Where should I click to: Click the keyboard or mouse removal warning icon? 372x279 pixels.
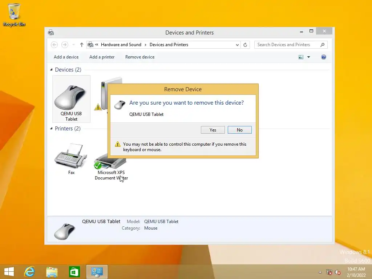(x=117, y=144)
